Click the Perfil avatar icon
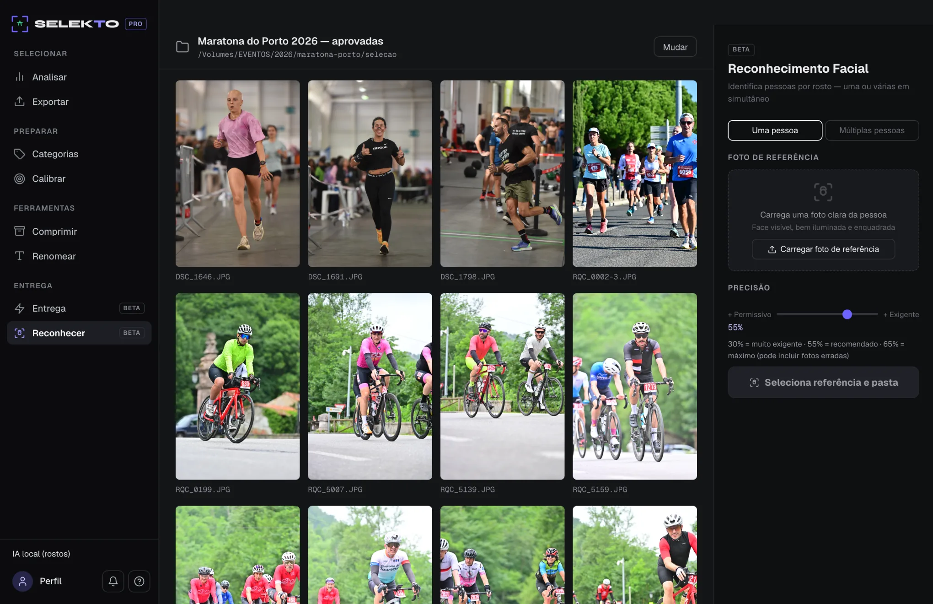This screenshot has width=933, height=604. [x=22, y=581]
